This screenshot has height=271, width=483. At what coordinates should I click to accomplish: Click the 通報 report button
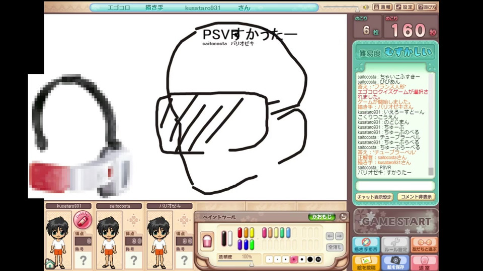click(382, 7)
